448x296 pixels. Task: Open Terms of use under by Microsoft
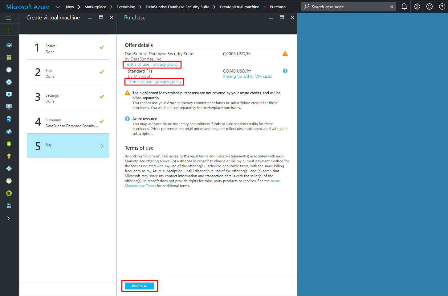coord(140,81)
